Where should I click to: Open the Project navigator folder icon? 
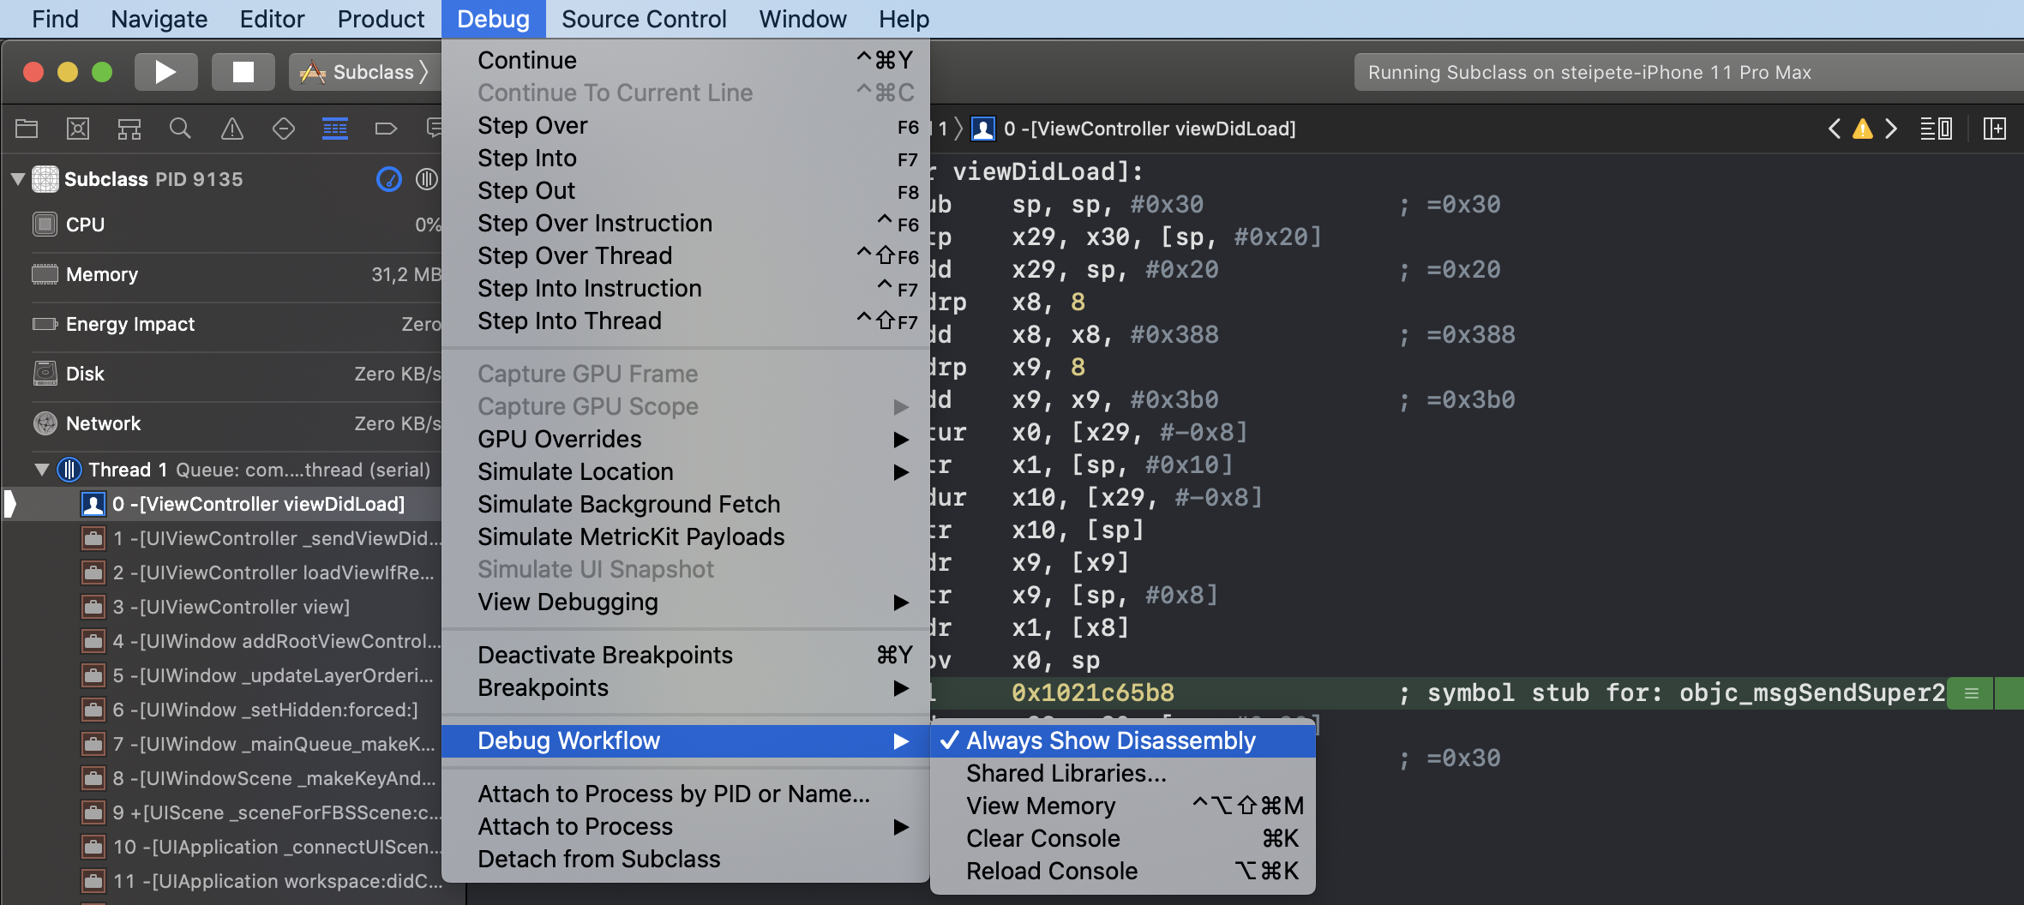[27, 129]
